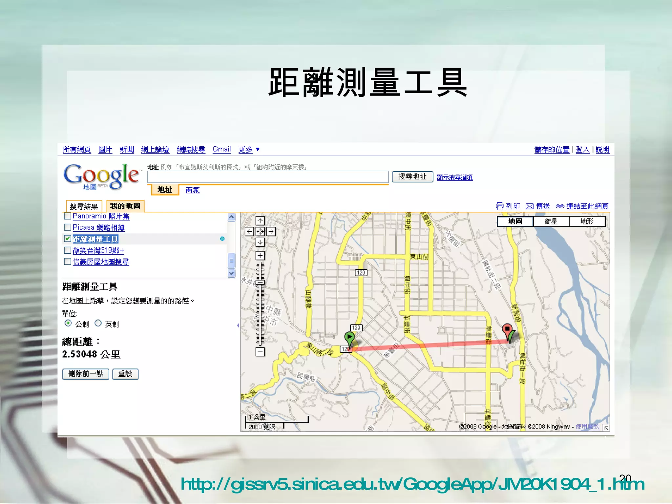Open the 使用條款 link on map
Screen dimensions: 672x504
pos(587,427)
